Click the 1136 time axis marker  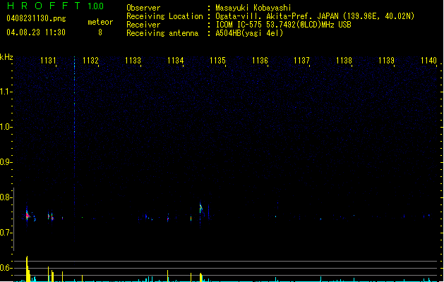tap(260, 61)
